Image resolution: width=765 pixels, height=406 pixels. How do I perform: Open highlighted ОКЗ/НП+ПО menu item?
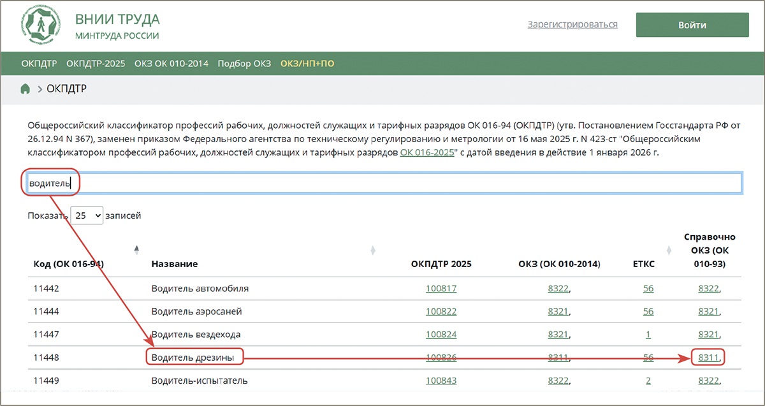[x=307, y=64]
